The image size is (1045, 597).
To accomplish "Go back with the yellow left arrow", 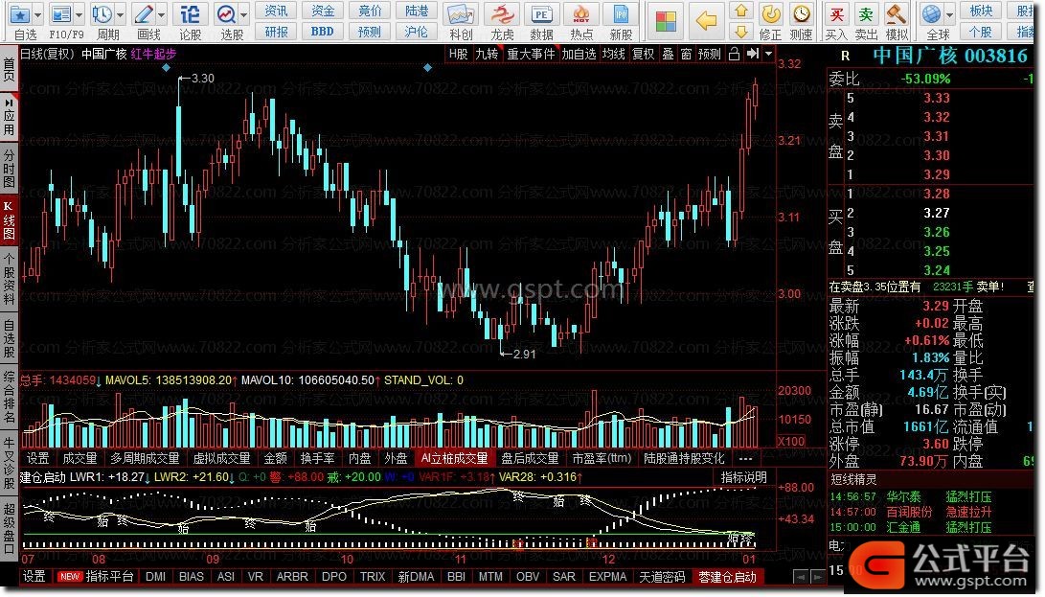I will point(706,21).
